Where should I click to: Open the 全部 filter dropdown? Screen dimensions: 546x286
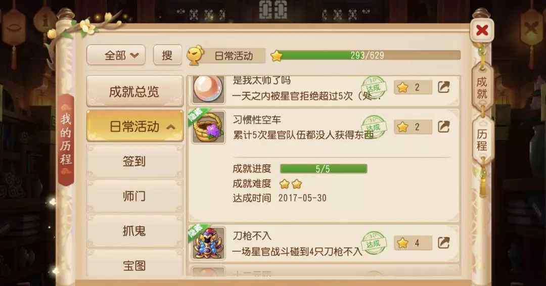point(116,55)
